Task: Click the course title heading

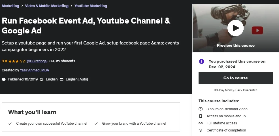Action: point(86,25)
